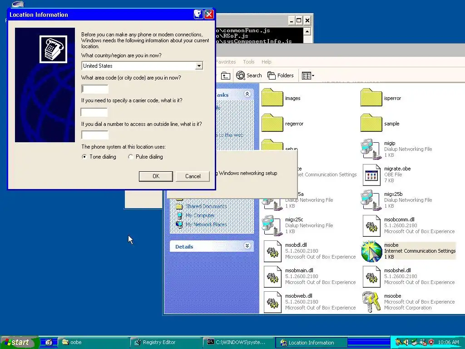The height and width of the screenshot is (349, 465).
Task: Click the msobcomm.dll file name text
Action: tap(399, 219)
